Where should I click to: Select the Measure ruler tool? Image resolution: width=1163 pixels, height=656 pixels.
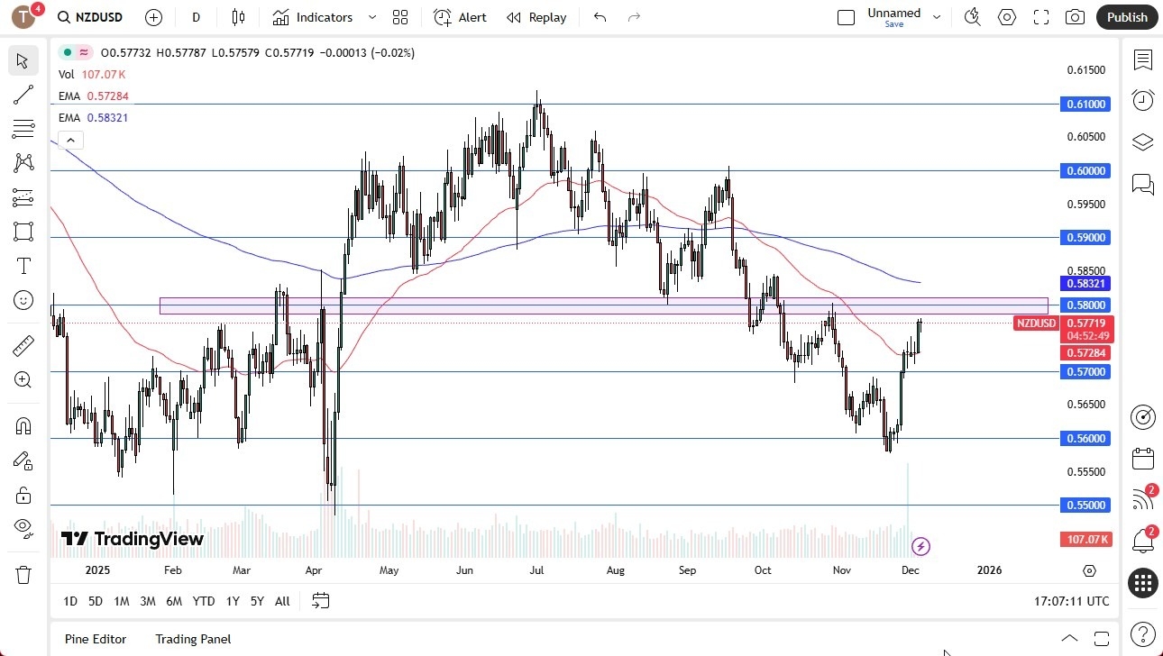23,345
